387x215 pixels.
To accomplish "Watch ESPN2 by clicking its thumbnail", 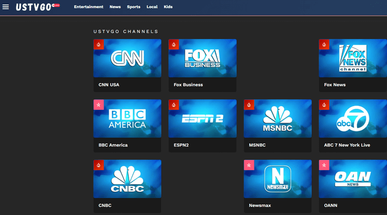I will (202, 119).
